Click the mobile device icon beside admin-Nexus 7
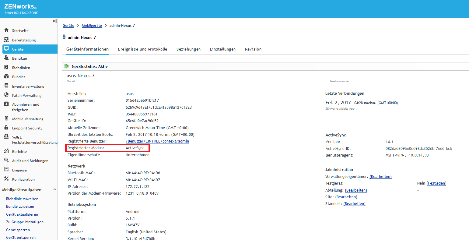The width and height of the screenshot is (469, 240). pos(64,37)
